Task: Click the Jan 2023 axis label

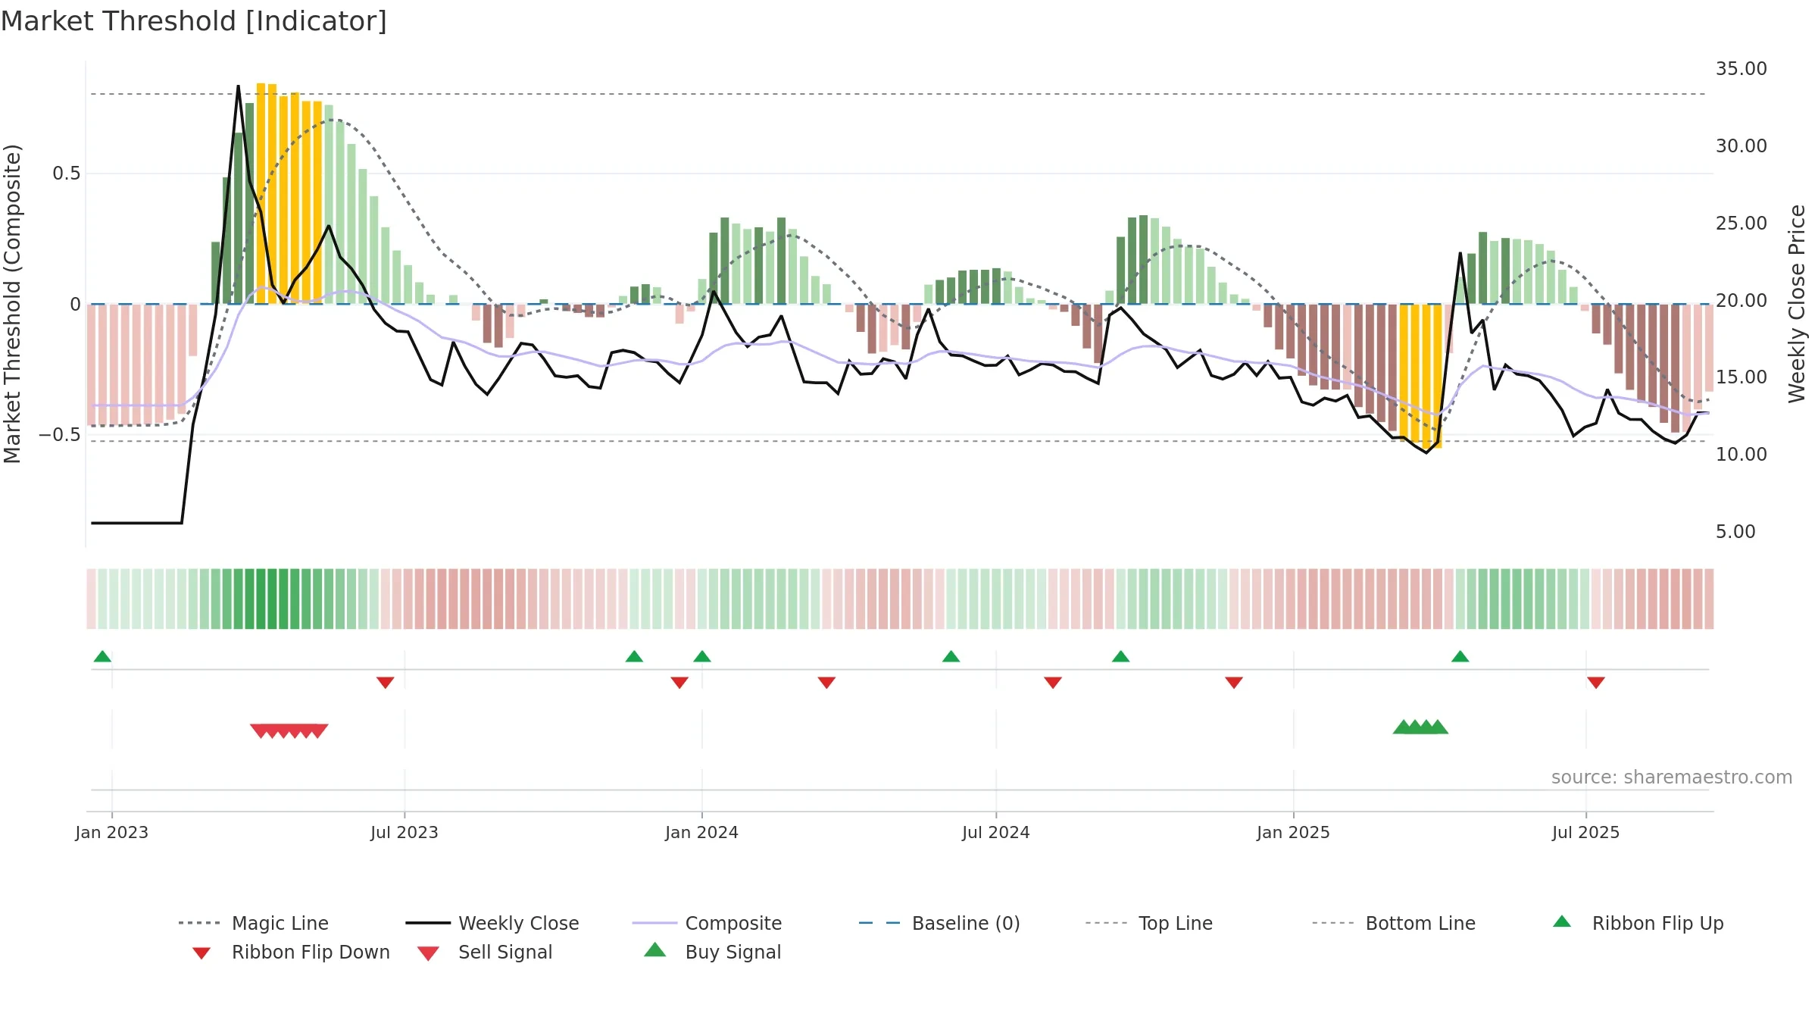Action: [112, 832]
